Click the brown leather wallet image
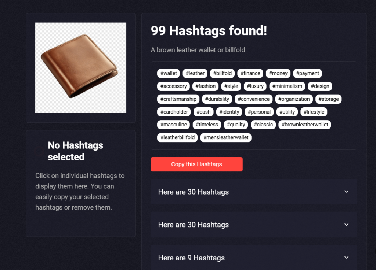 [x=80, y=68]
